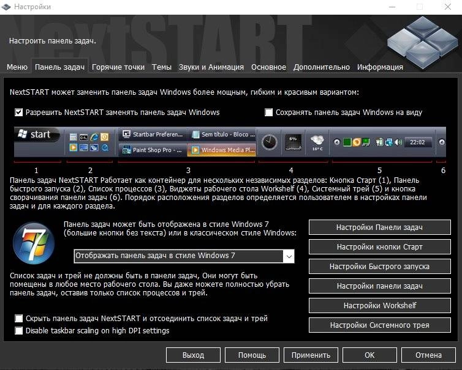The height and width of the screenshot is (370, 462).
Task: Click the NextSTART cube logo
Action: [x=423, y=42]
